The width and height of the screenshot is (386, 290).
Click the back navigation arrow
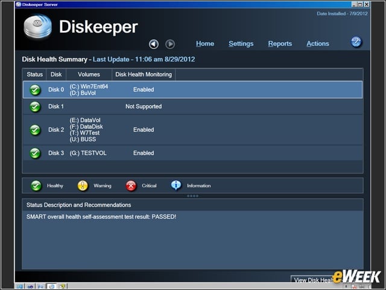coord(154,44)
